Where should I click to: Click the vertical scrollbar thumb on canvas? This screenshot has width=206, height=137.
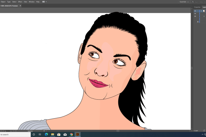pyautogui.click(x=192, y=68)
